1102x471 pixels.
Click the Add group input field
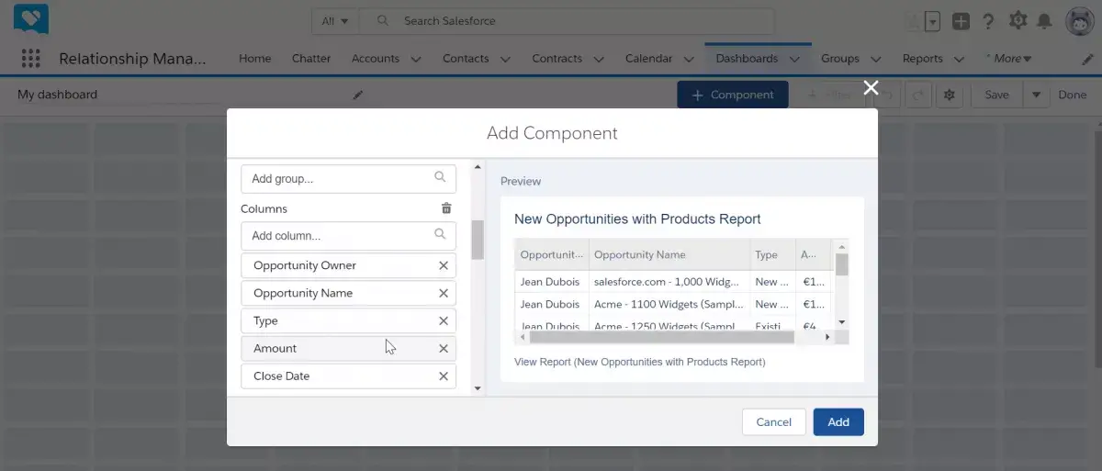click(x=348, y=179)
